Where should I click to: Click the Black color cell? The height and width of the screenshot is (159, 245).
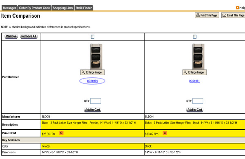click(x=195, y=146)
